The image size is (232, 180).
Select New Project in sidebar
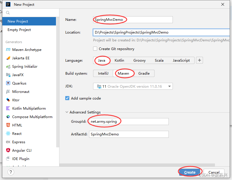(x=29, y=21)
